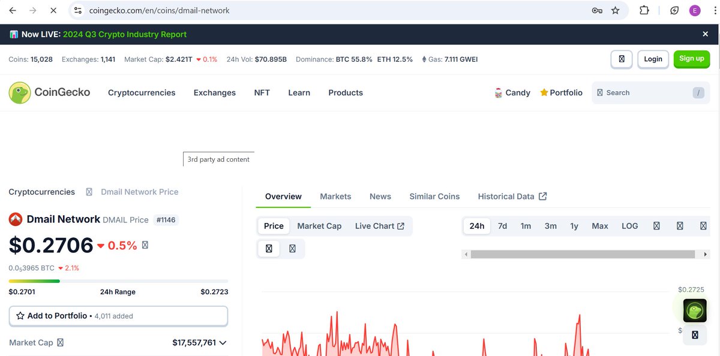720x356 pixels.
Task: Click the scrollbar left arrow
Action: [466, 254]
